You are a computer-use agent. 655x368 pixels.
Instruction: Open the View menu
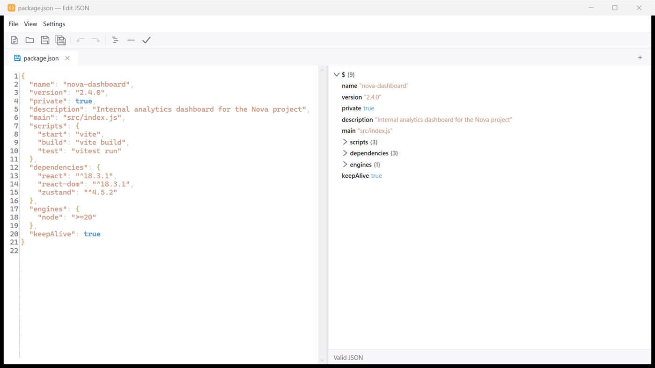pyautogui.click(x=30, y=24)
